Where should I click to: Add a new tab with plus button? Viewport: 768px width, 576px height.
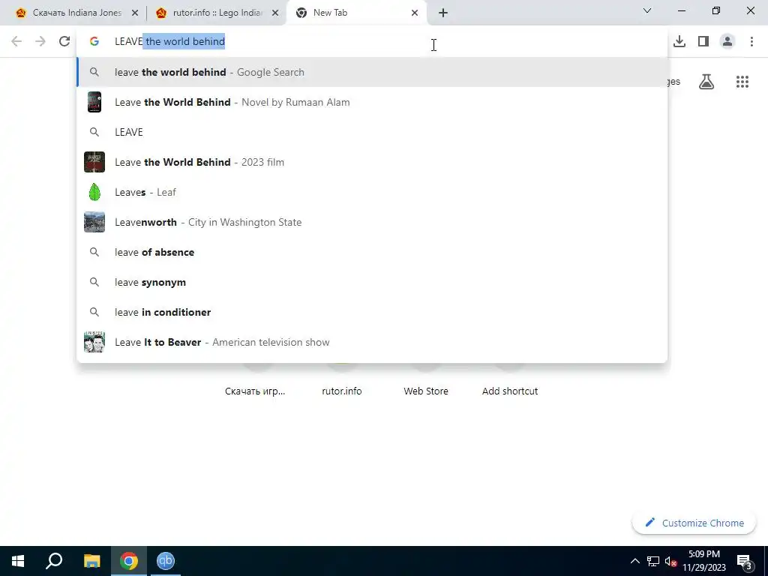click(x=442, y=13)
